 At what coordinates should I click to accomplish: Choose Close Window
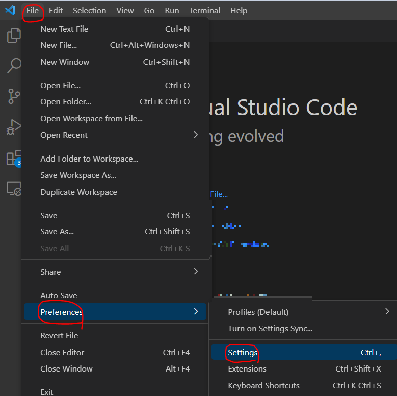[x=115, y=369]
